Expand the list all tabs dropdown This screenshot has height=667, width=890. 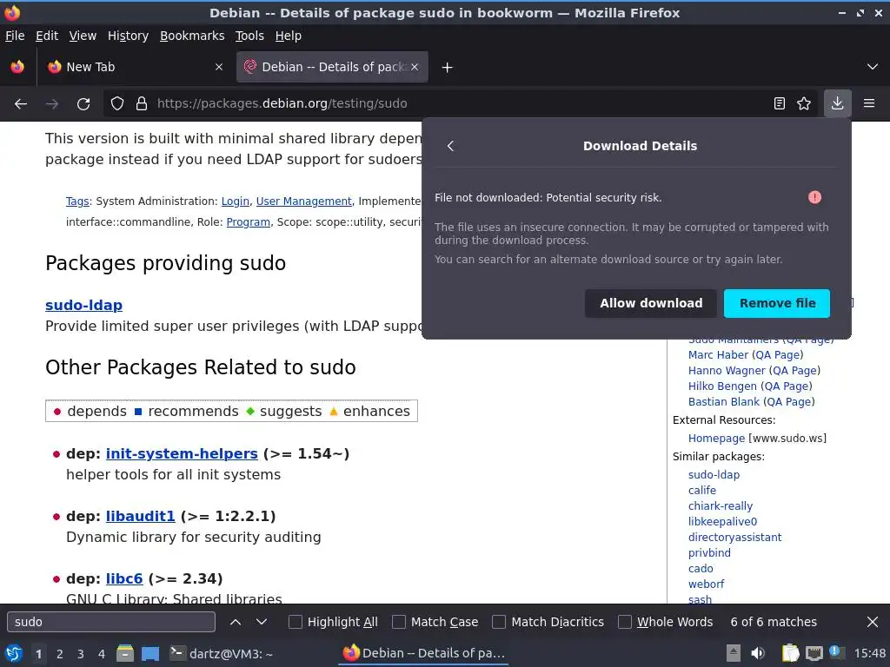873,67
